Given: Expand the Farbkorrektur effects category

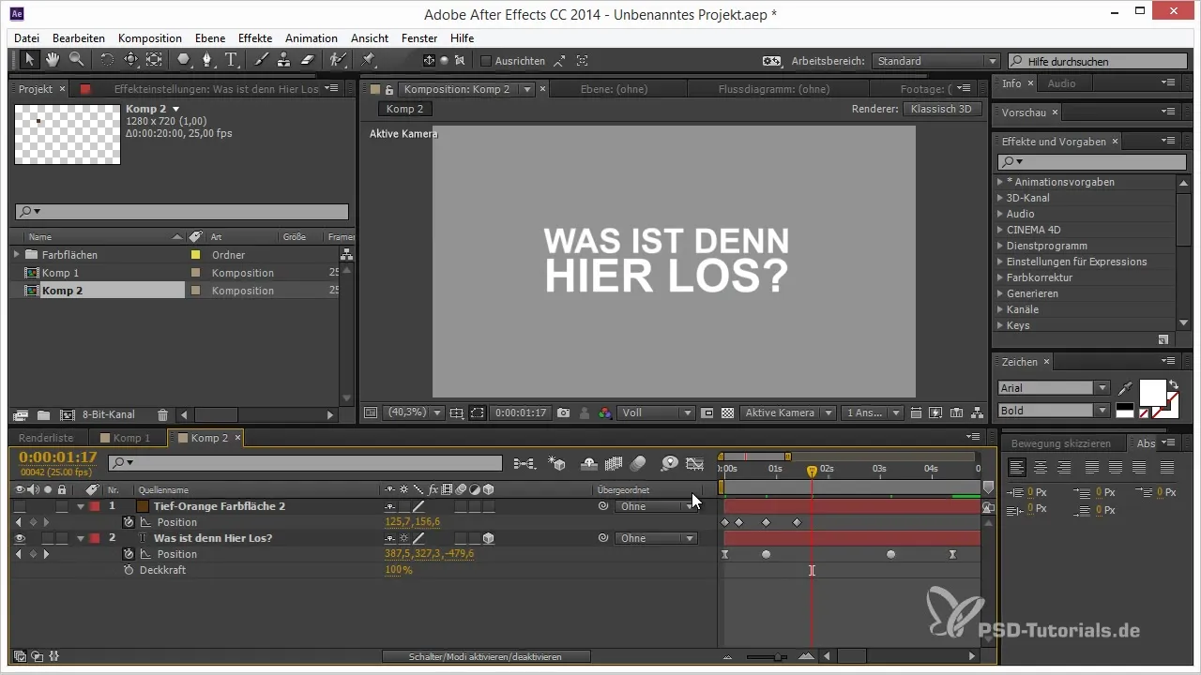Looking at the screenshot, I should (1000, 277).
